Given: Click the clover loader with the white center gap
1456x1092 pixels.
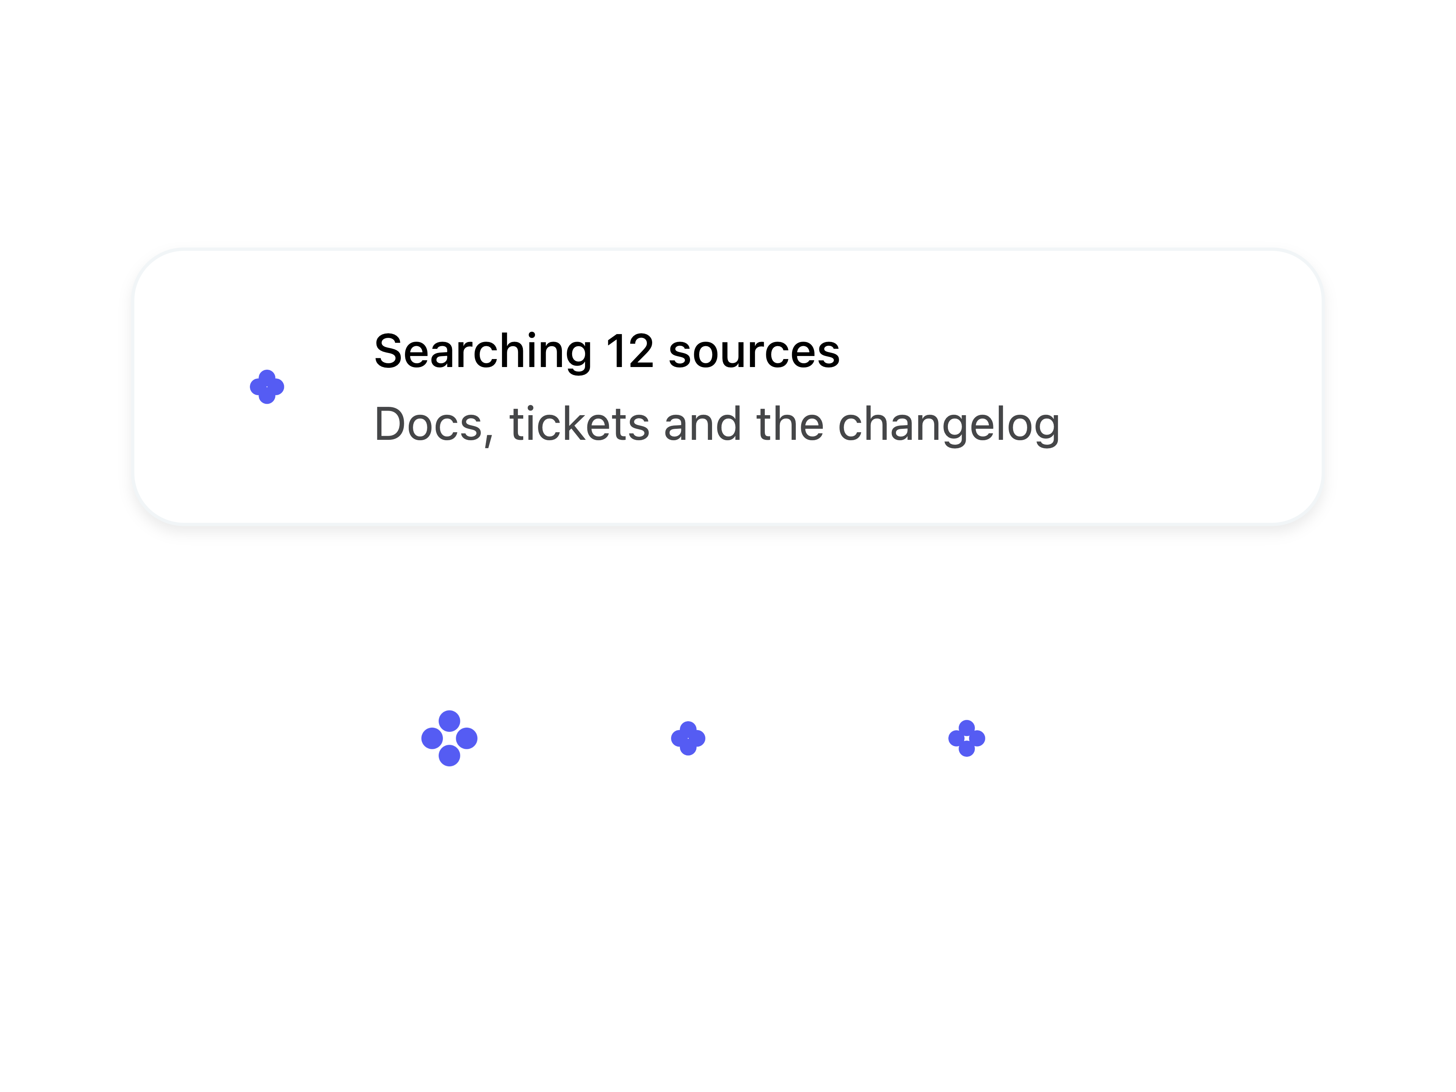Looking at the screenshot, I should [966, 738].
